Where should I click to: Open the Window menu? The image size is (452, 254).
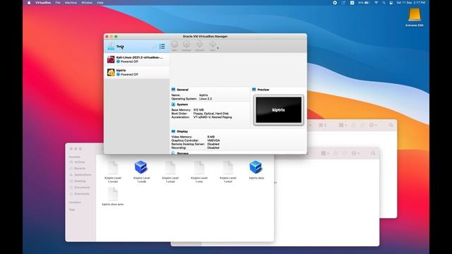pyautogui.click(x=87, y=3)
